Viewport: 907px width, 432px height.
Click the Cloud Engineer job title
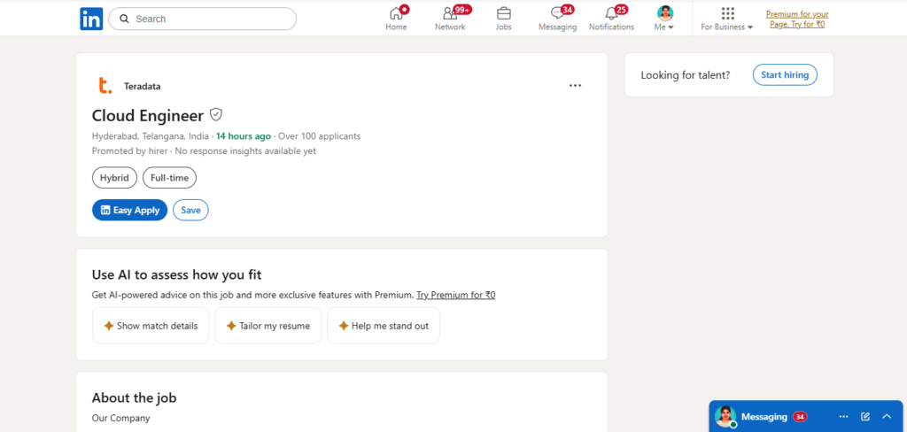[x=148, y=116]
